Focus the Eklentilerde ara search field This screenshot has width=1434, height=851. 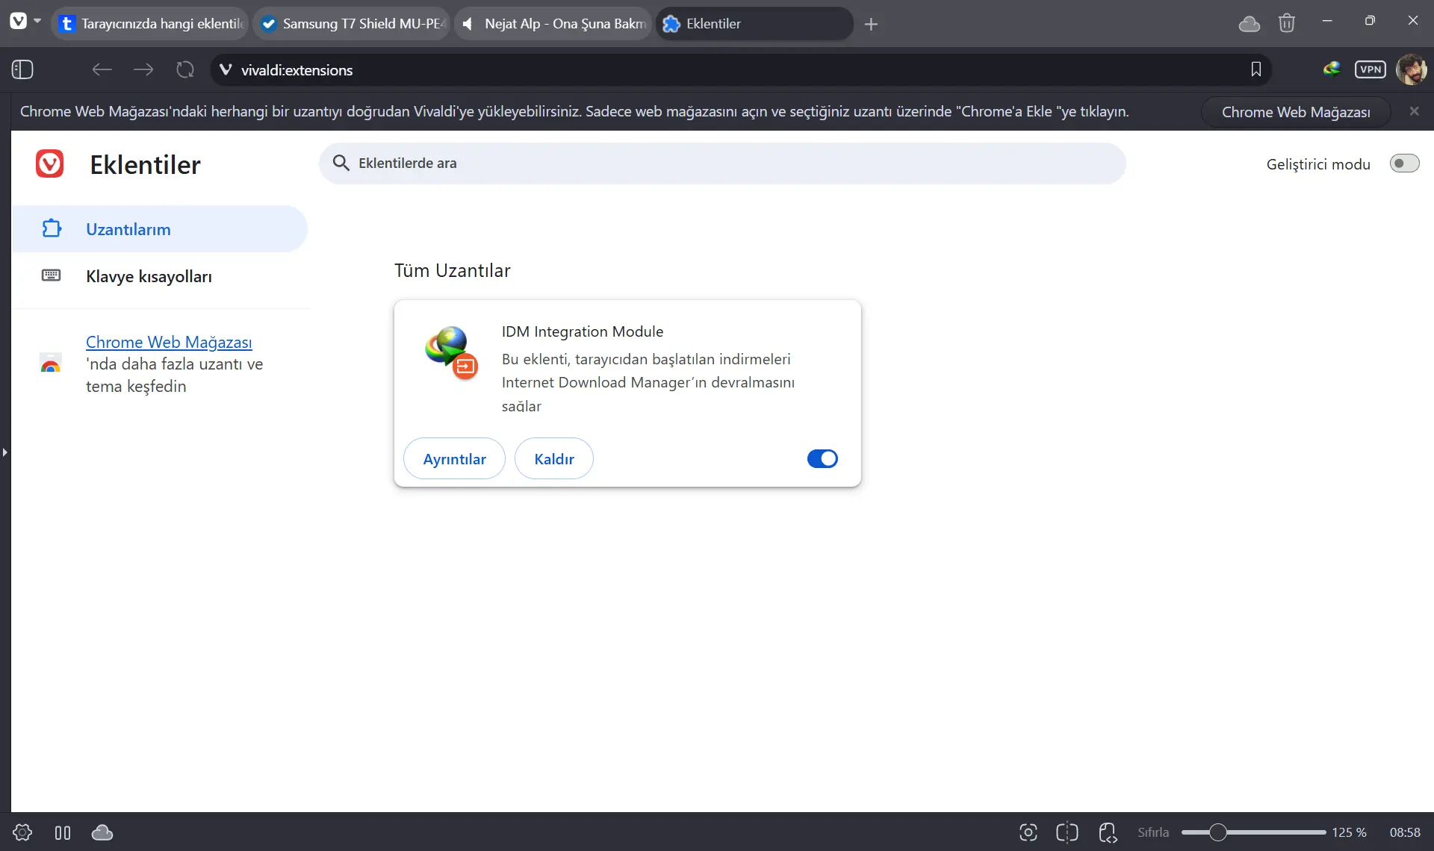pyautogui.click(x=722, y=163)
